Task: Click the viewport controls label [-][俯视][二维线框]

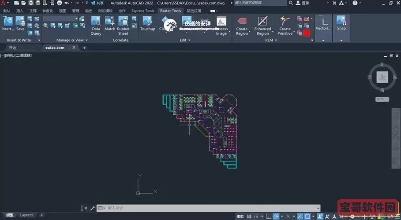Action: click(16, 55)
